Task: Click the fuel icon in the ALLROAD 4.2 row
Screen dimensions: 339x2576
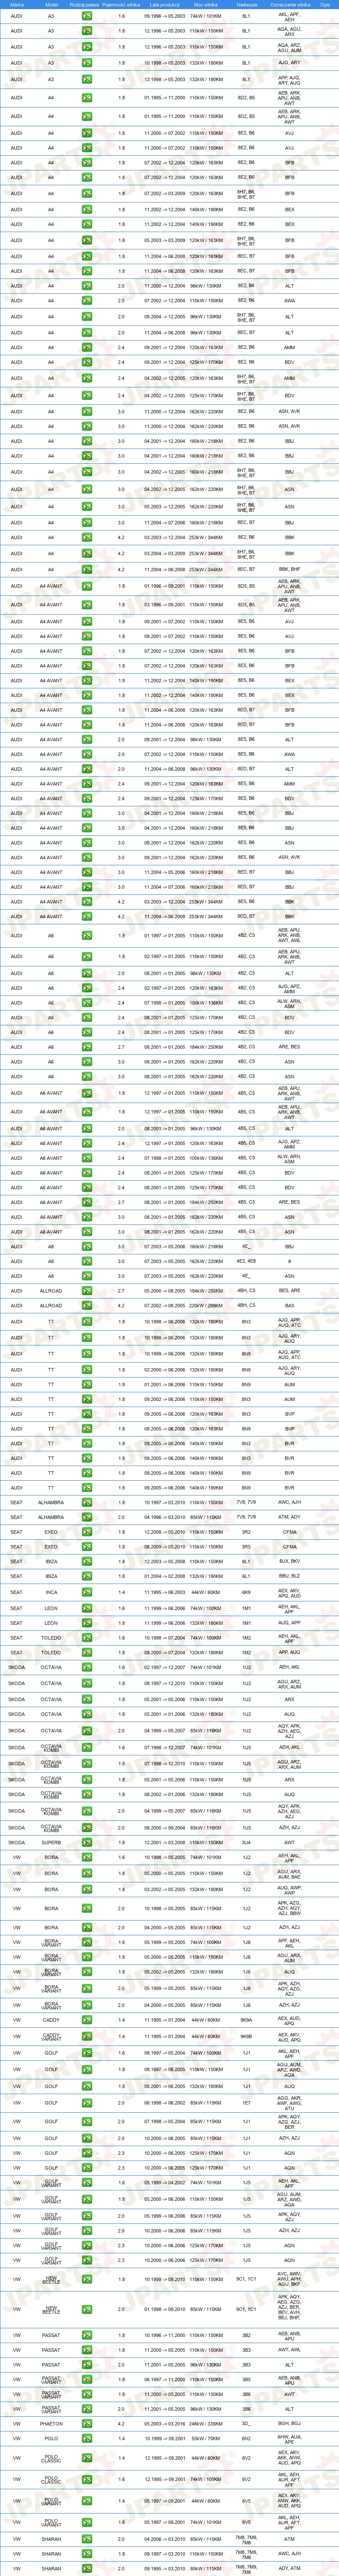Action: coord(88,1305)
